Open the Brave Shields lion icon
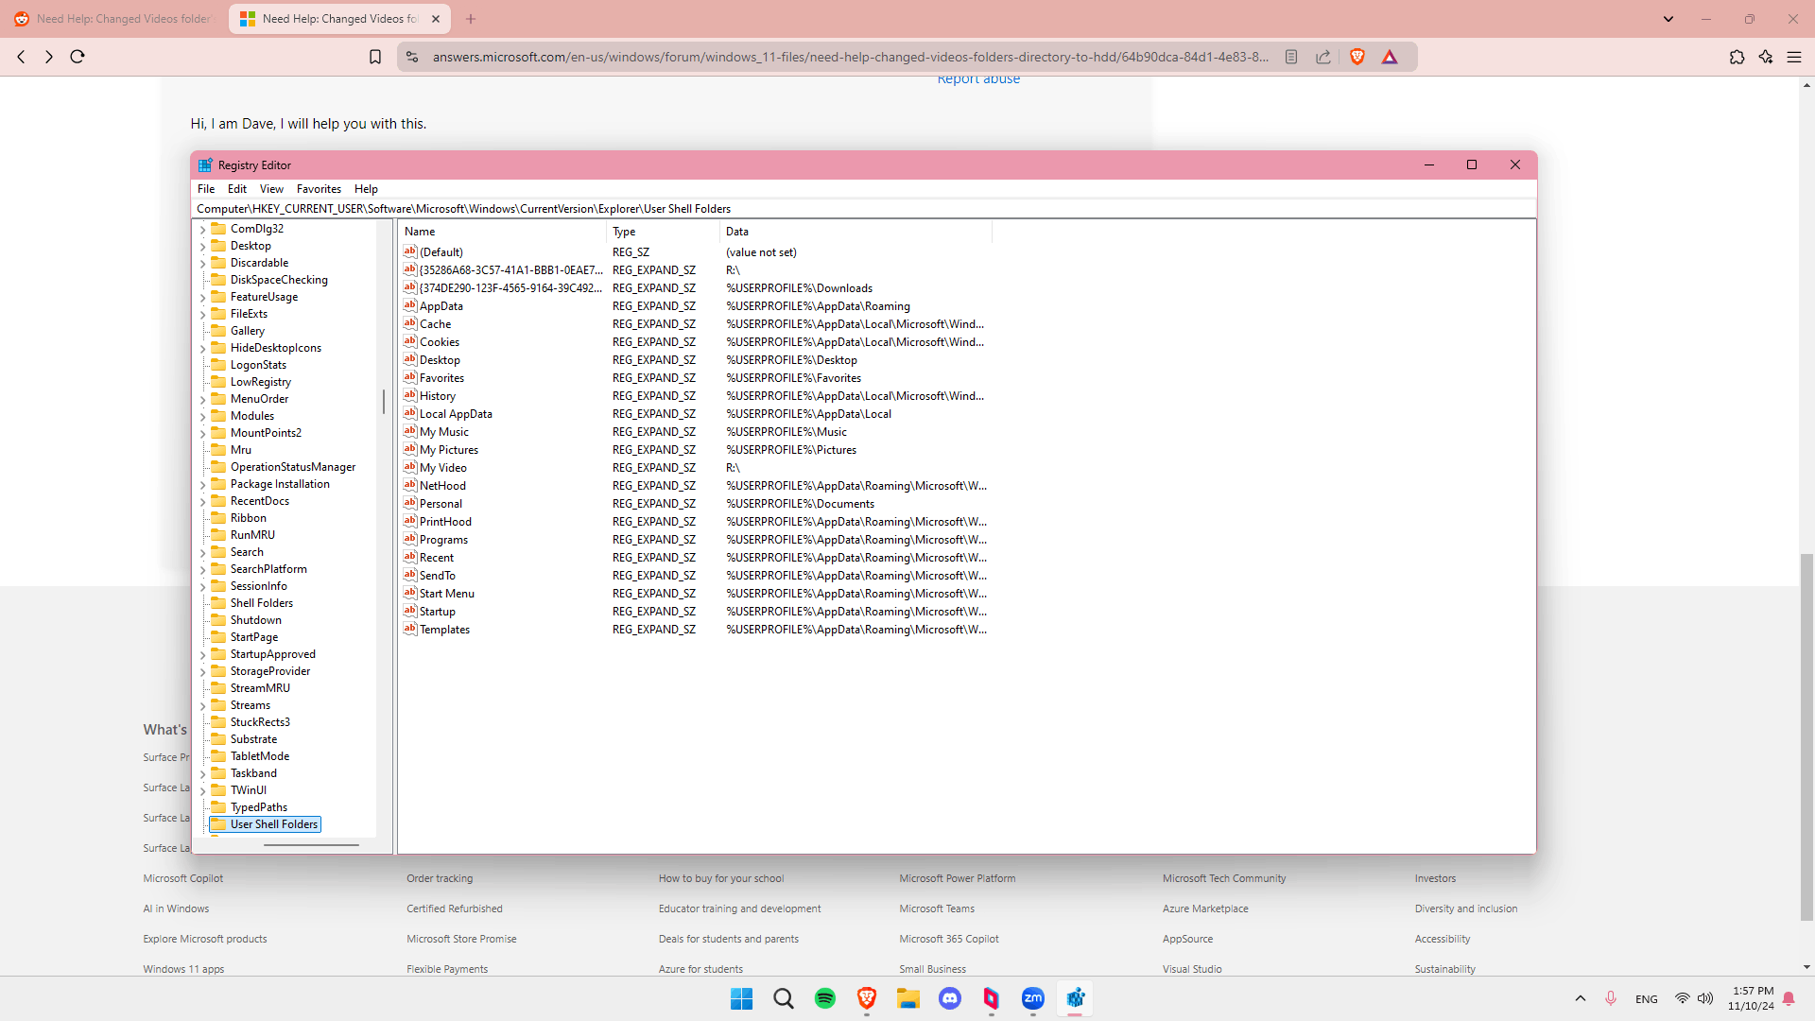Viewport: 1815px width, 1021px height. 1357,57
